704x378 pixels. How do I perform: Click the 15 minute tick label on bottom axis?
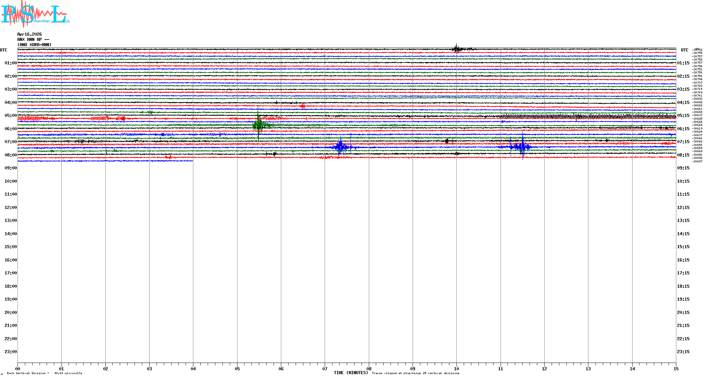point(676,369)
